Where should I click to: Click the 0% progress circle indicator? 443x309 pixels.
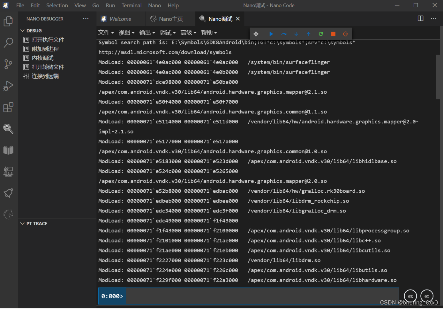(x=410, y=296)
